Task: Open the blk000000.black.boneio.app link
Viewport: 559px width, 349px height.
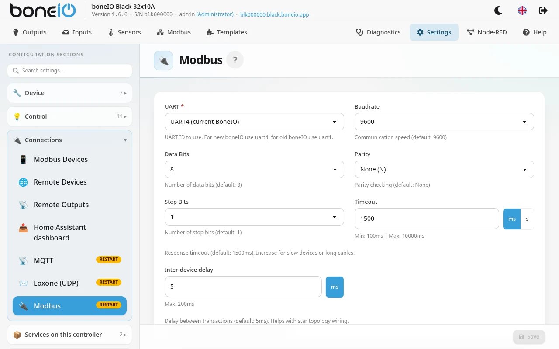Action: [275, 14]
